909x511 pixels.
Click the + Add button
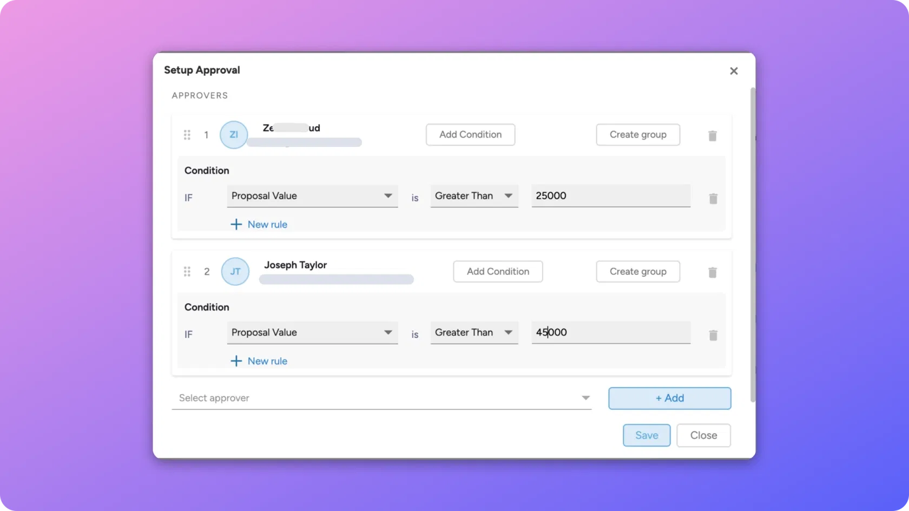pos(669,398)
